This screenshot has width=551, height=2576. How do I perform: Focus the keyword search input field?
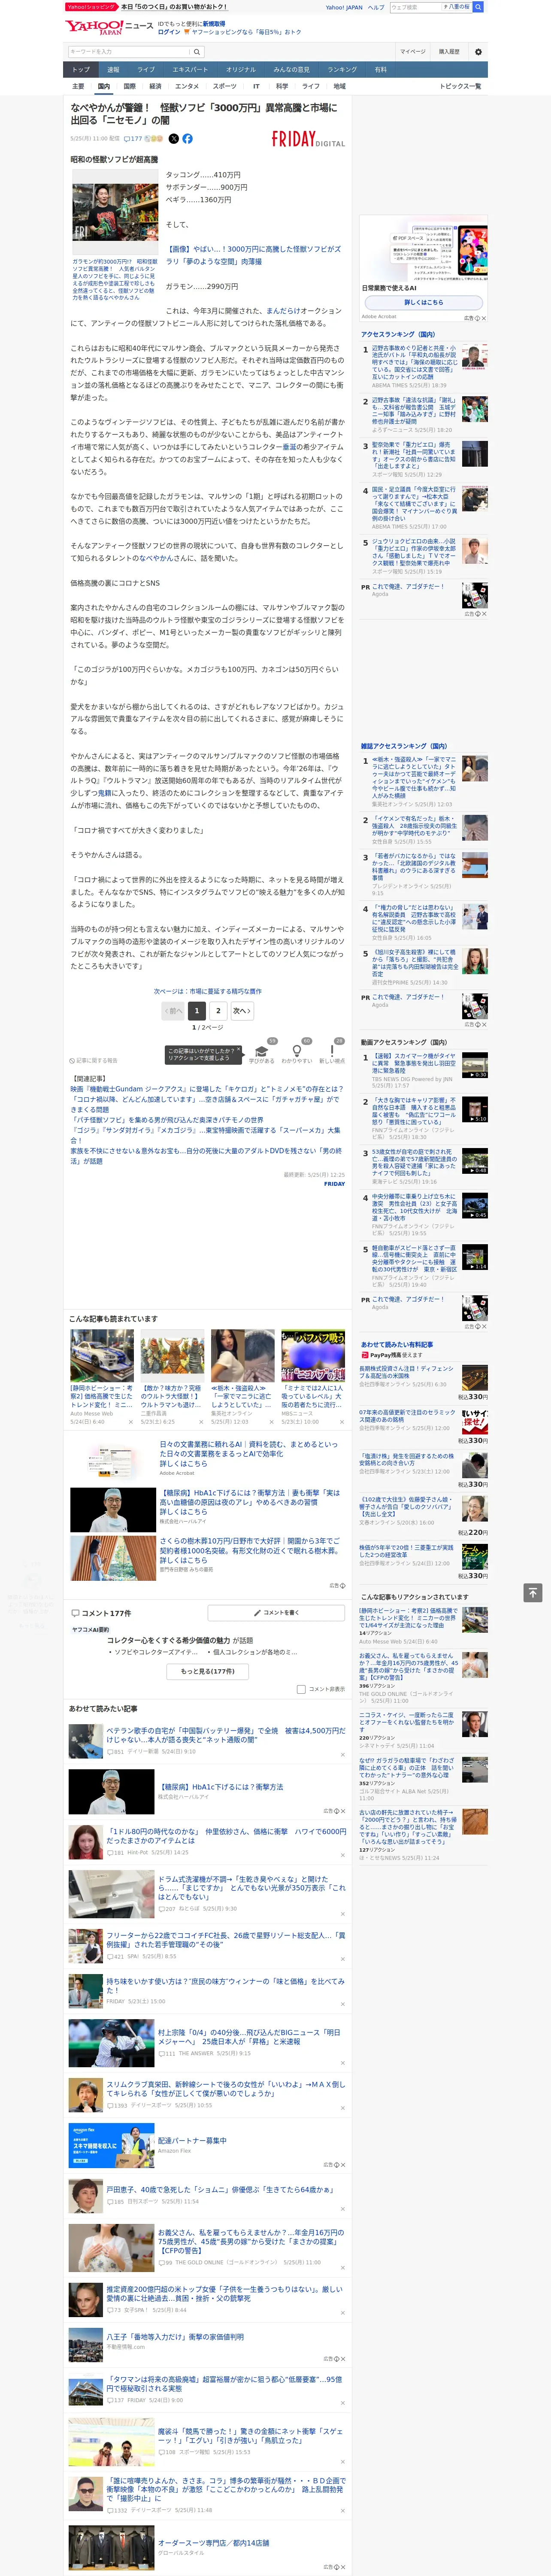tap(129, 51)
